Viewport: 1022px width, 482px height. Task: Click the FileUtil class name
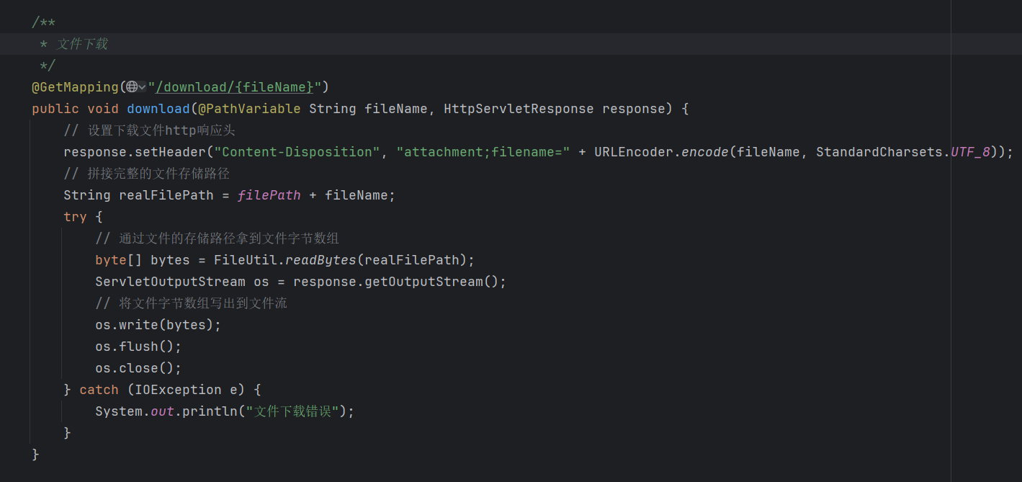coord(246,260)
